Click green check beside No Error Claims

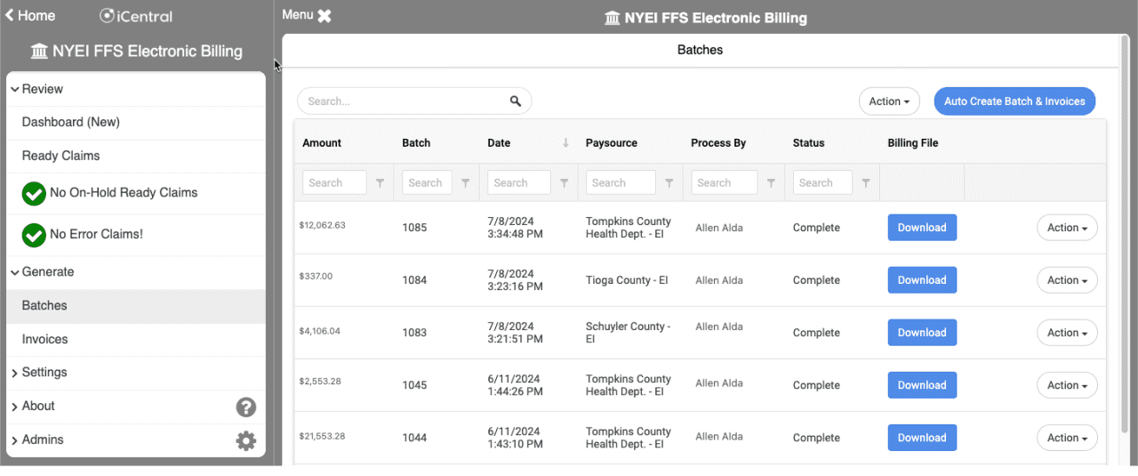pyautogui.click(x=34, y=235)
